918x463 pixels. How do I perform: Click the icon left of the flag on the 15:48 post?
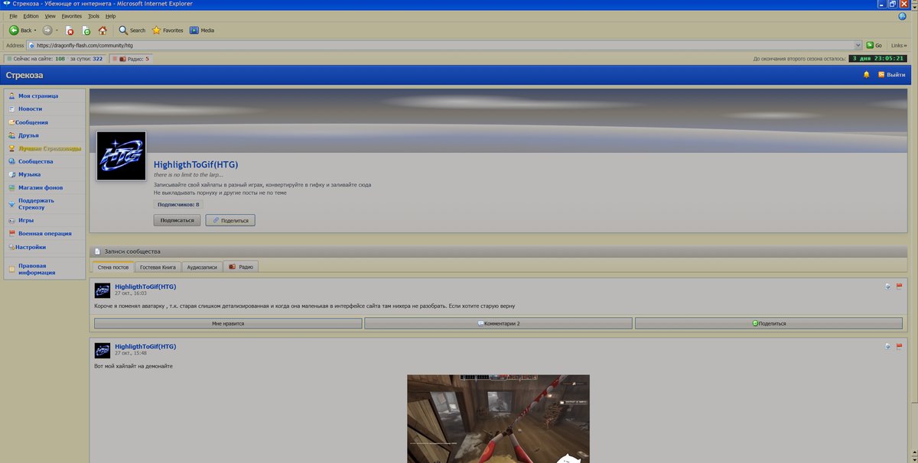[887, 346]
